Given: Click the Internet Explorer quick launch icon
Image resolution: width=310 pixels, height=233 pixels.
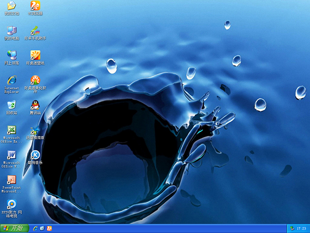Looking at the screenshot, I should 35,228.
